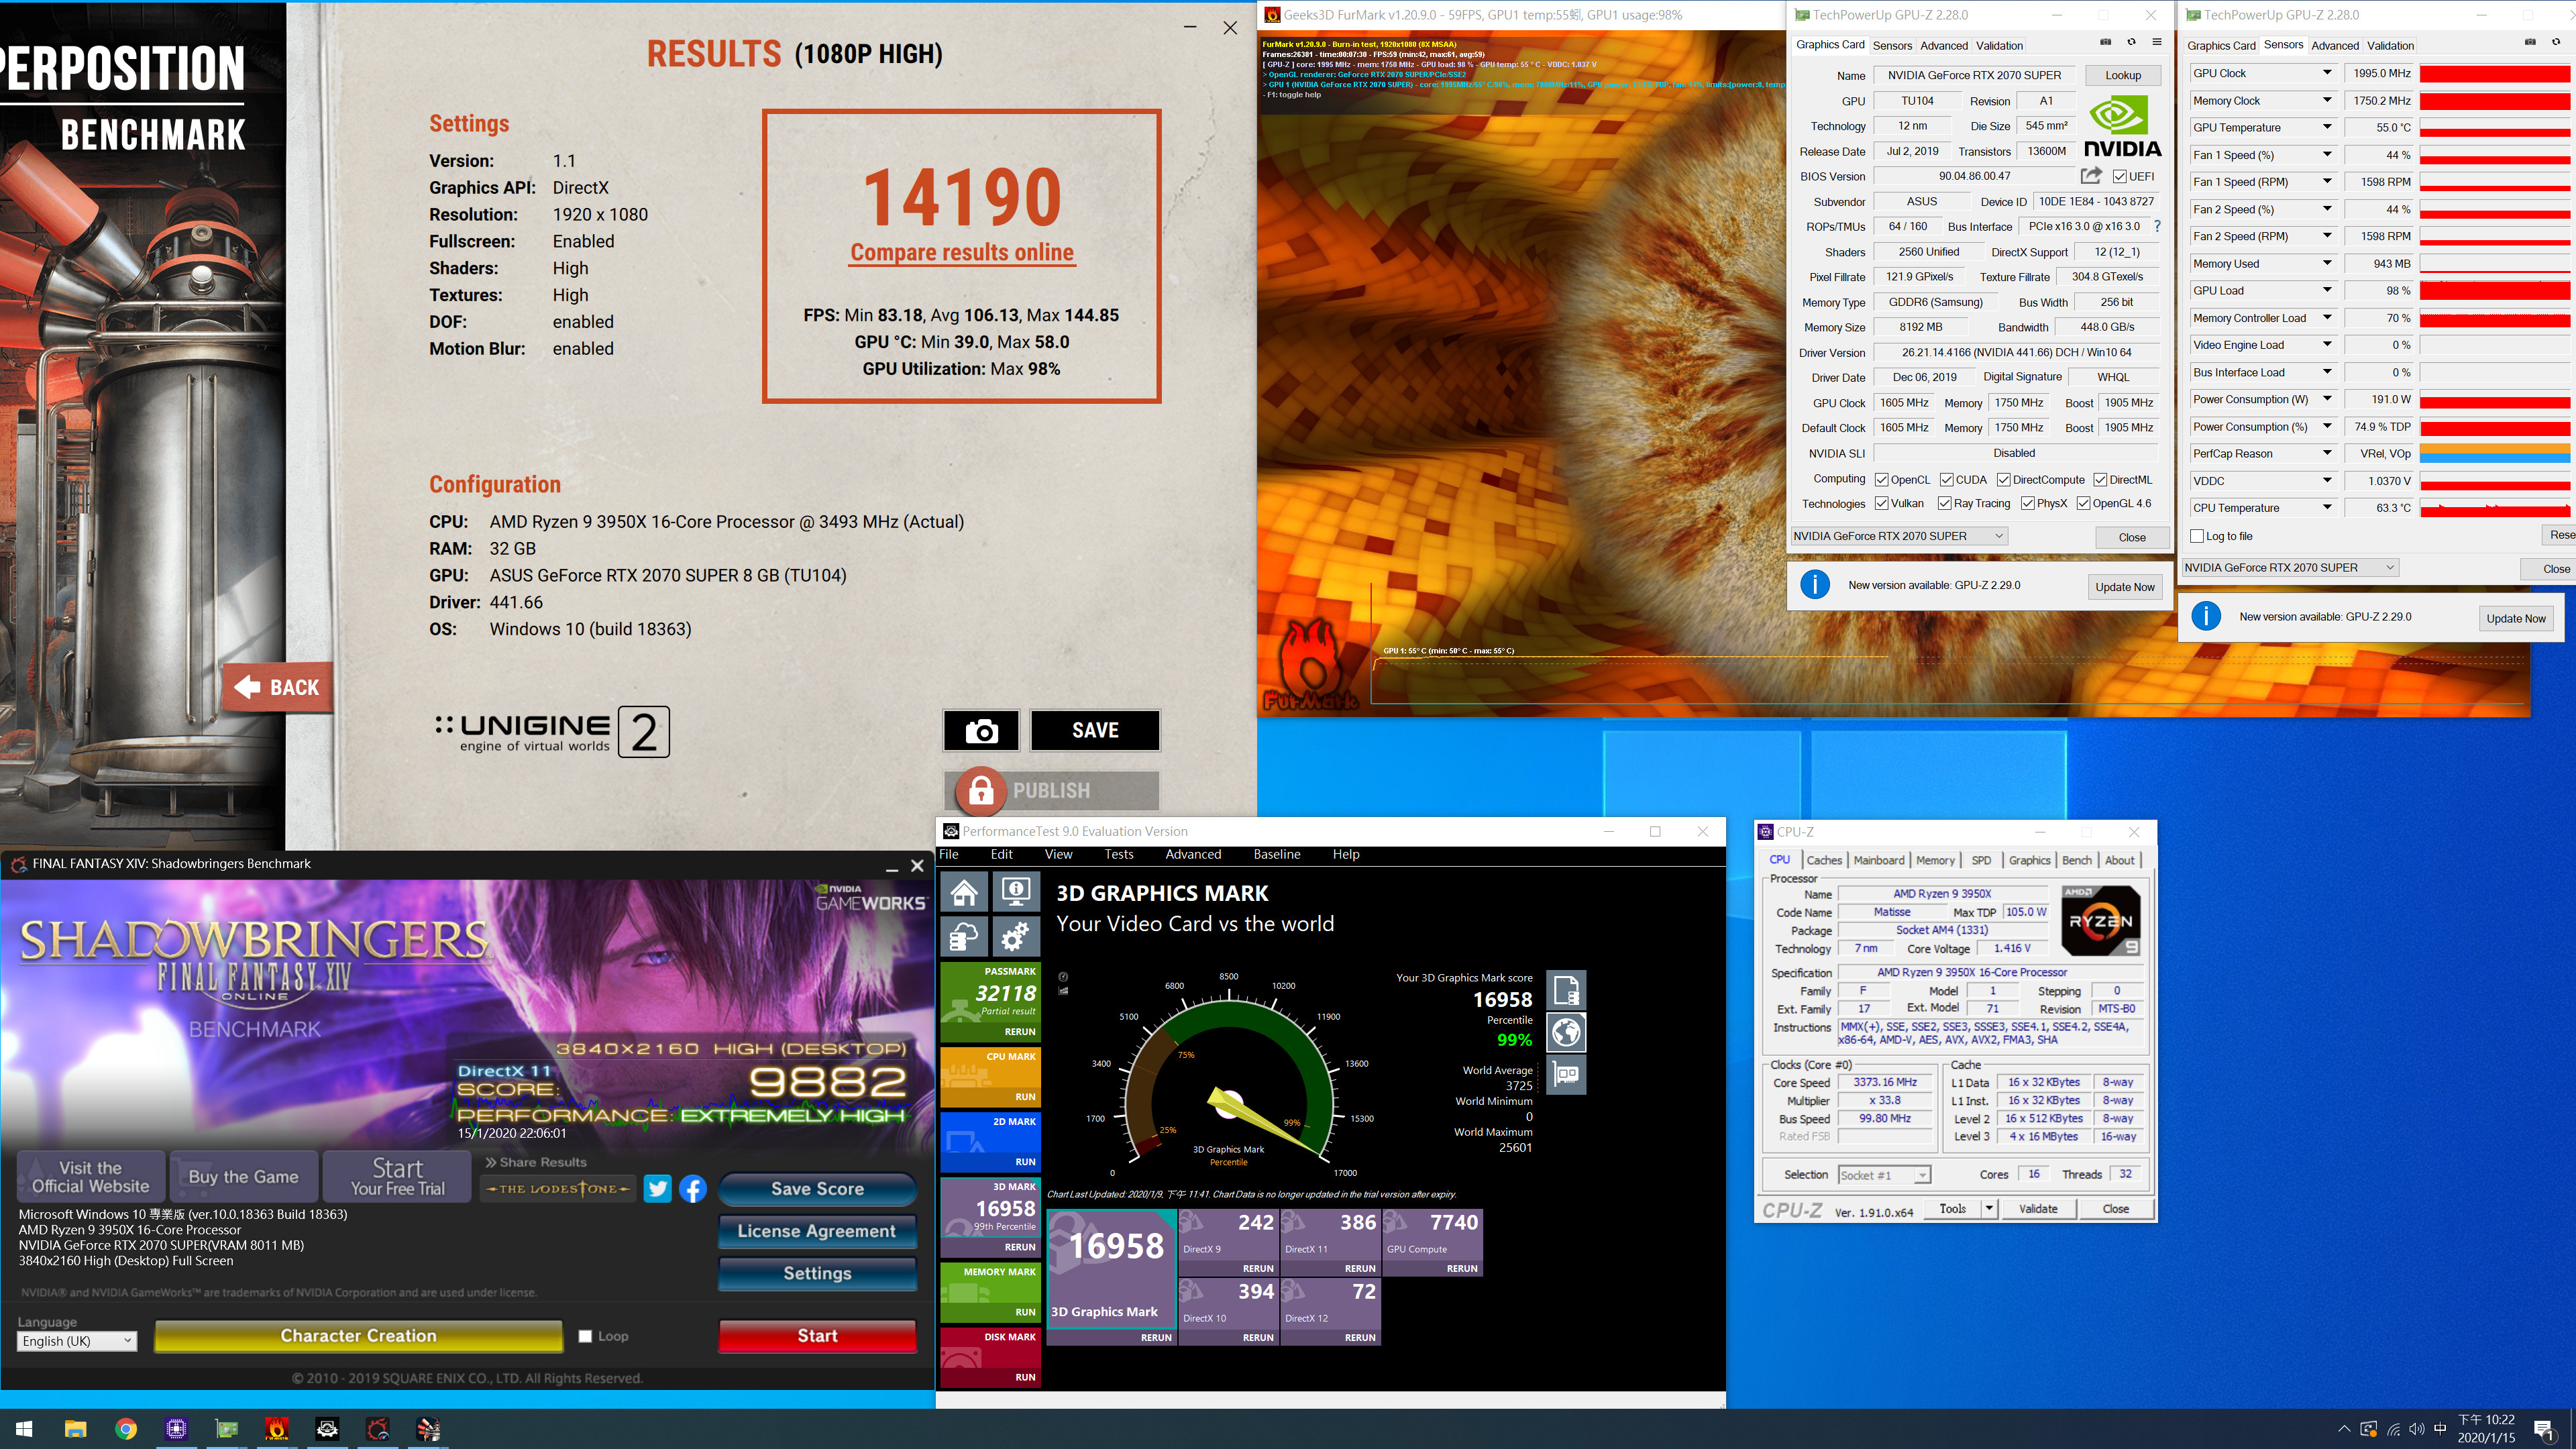Enable Log to file checkbox
Screen dimensions: 2576x1449
2197,536
